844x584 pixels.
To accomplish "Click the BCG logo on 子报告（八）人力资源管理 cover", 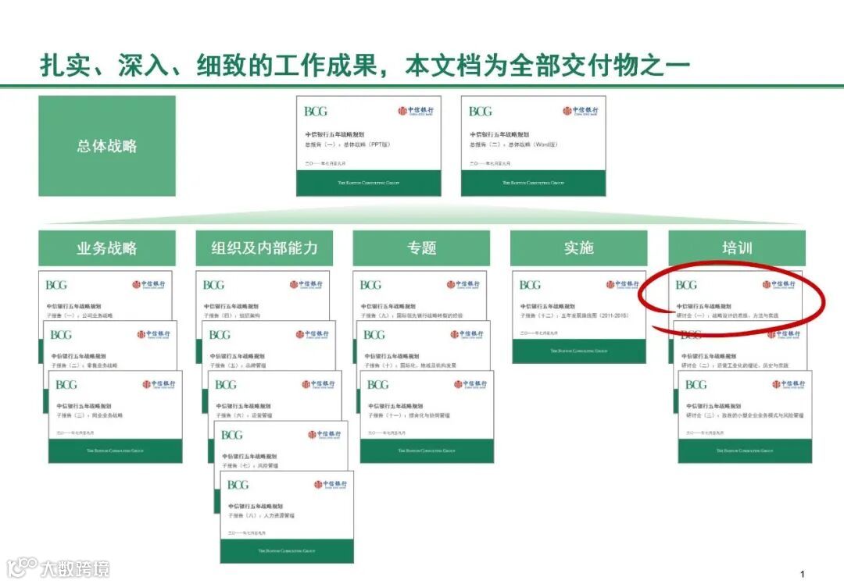I will [x=238, y=485].
